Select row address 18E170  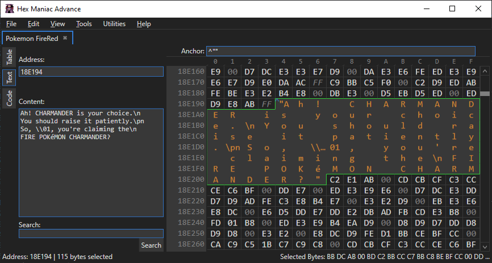point(191,82)
